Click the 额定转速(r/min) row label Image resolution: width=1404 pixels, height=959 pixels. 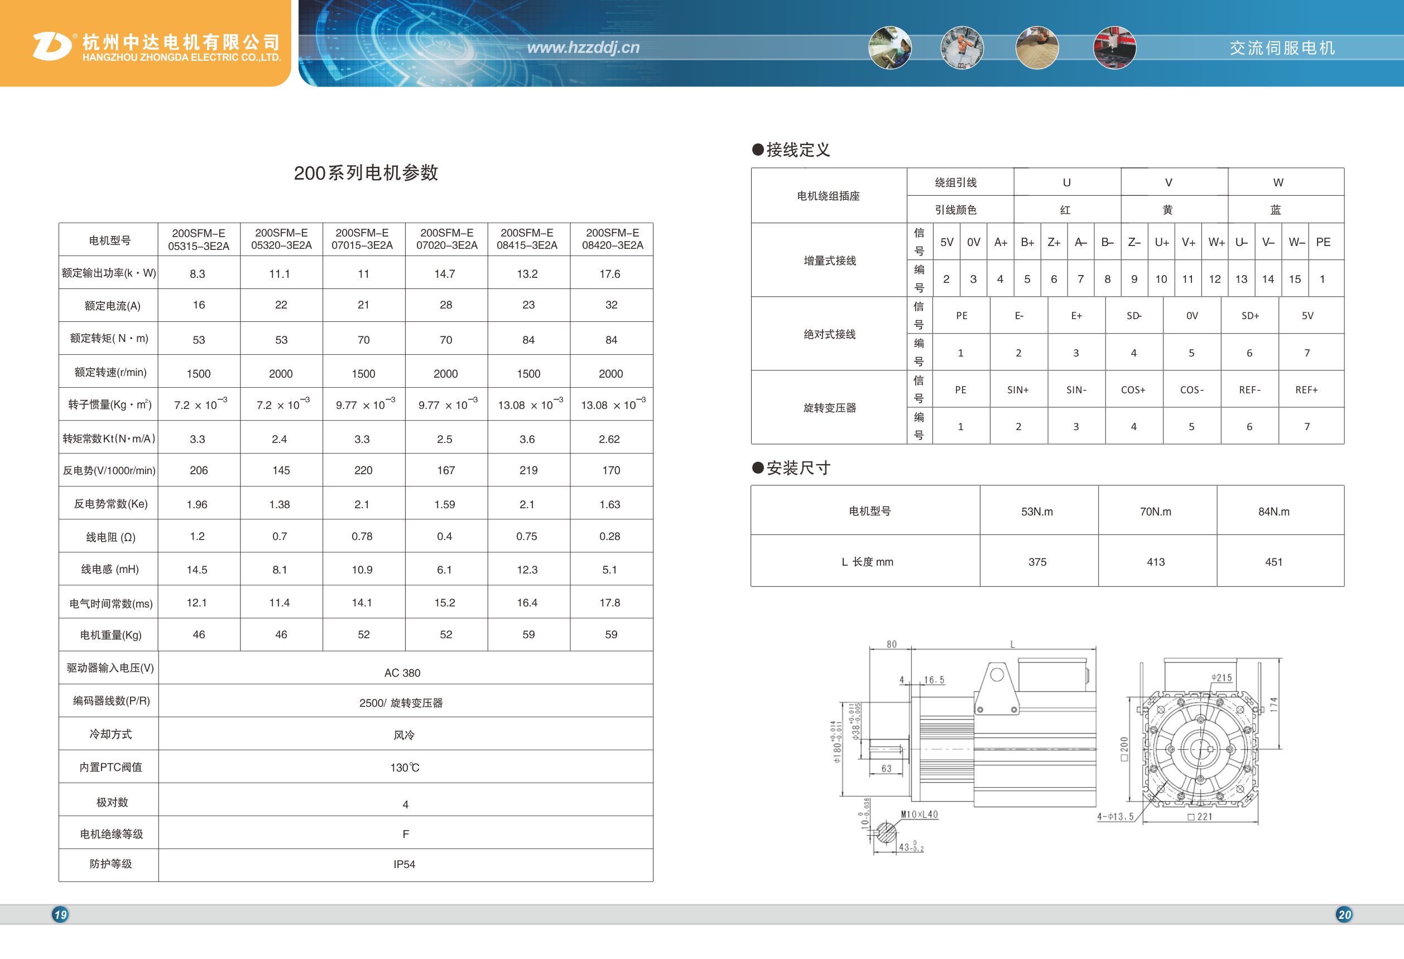pyautogui.click(x=110, y=372)
